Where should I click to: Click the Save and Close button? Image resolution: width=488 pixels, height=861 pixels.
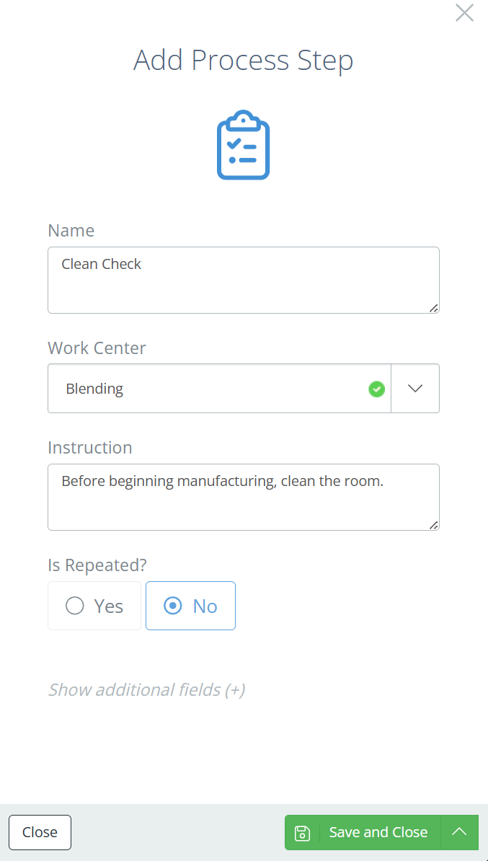tap(363, 832)
